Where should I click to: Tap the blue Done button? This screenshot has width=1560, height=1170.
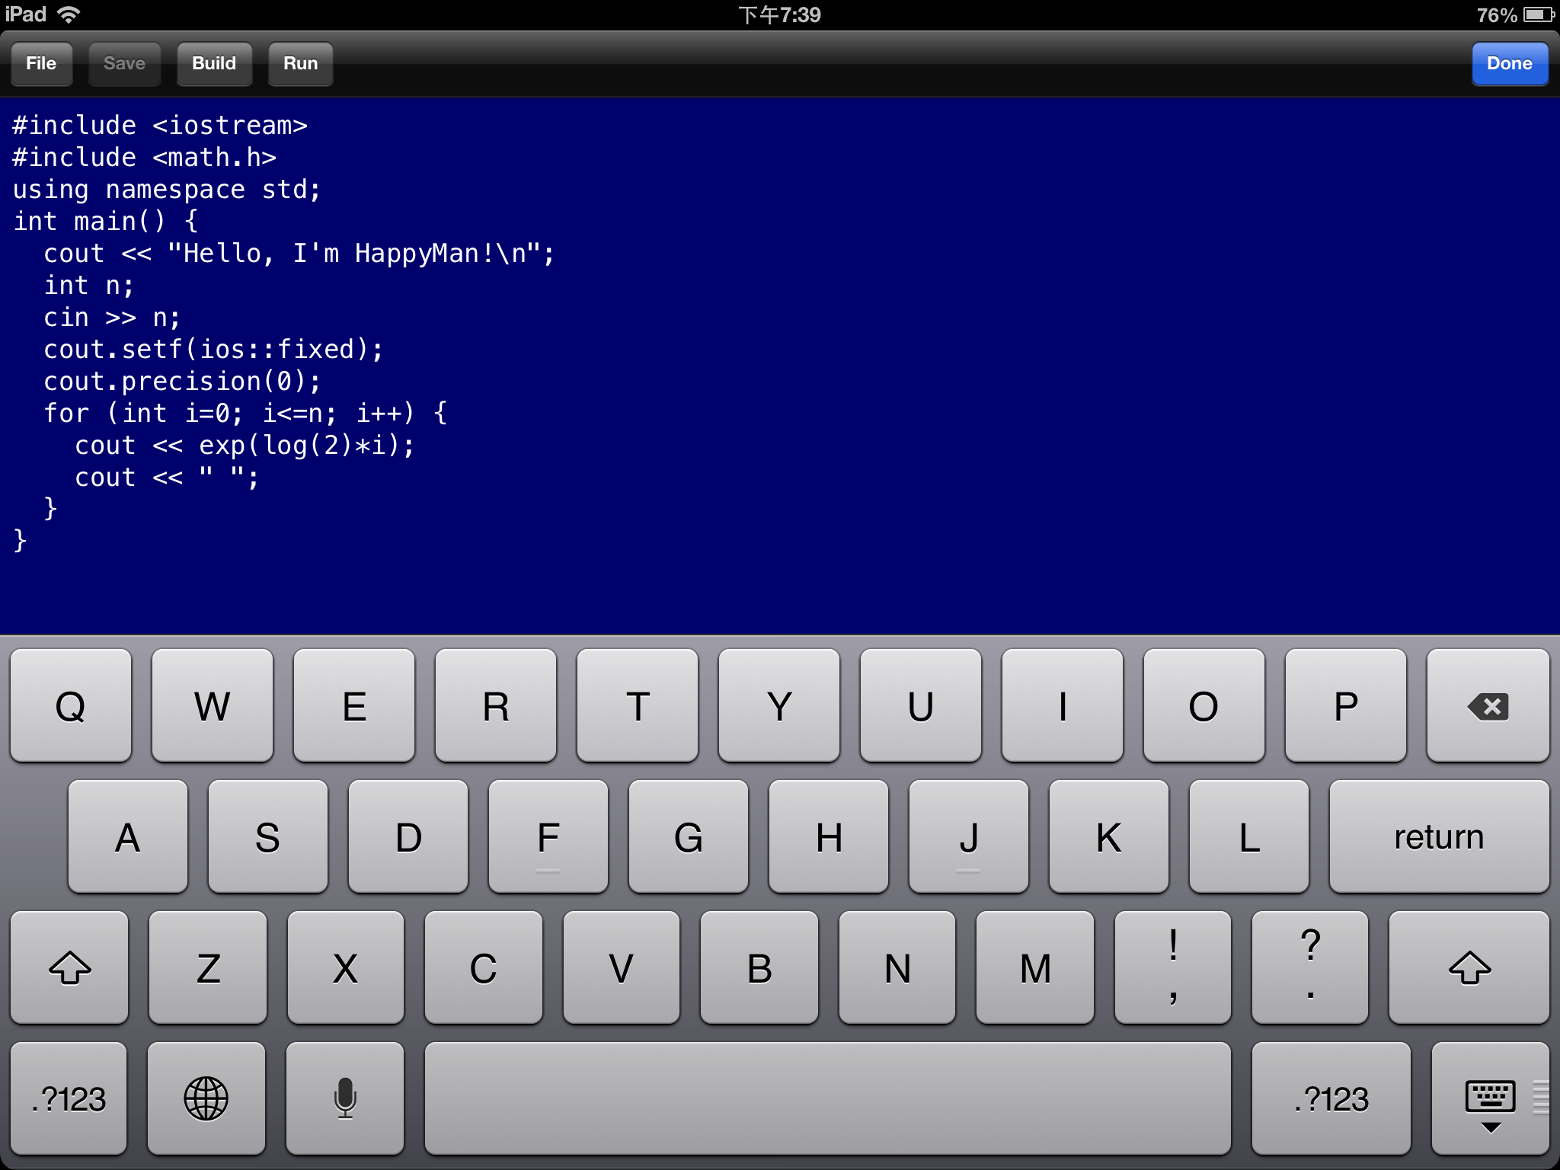coord(1509,64)
